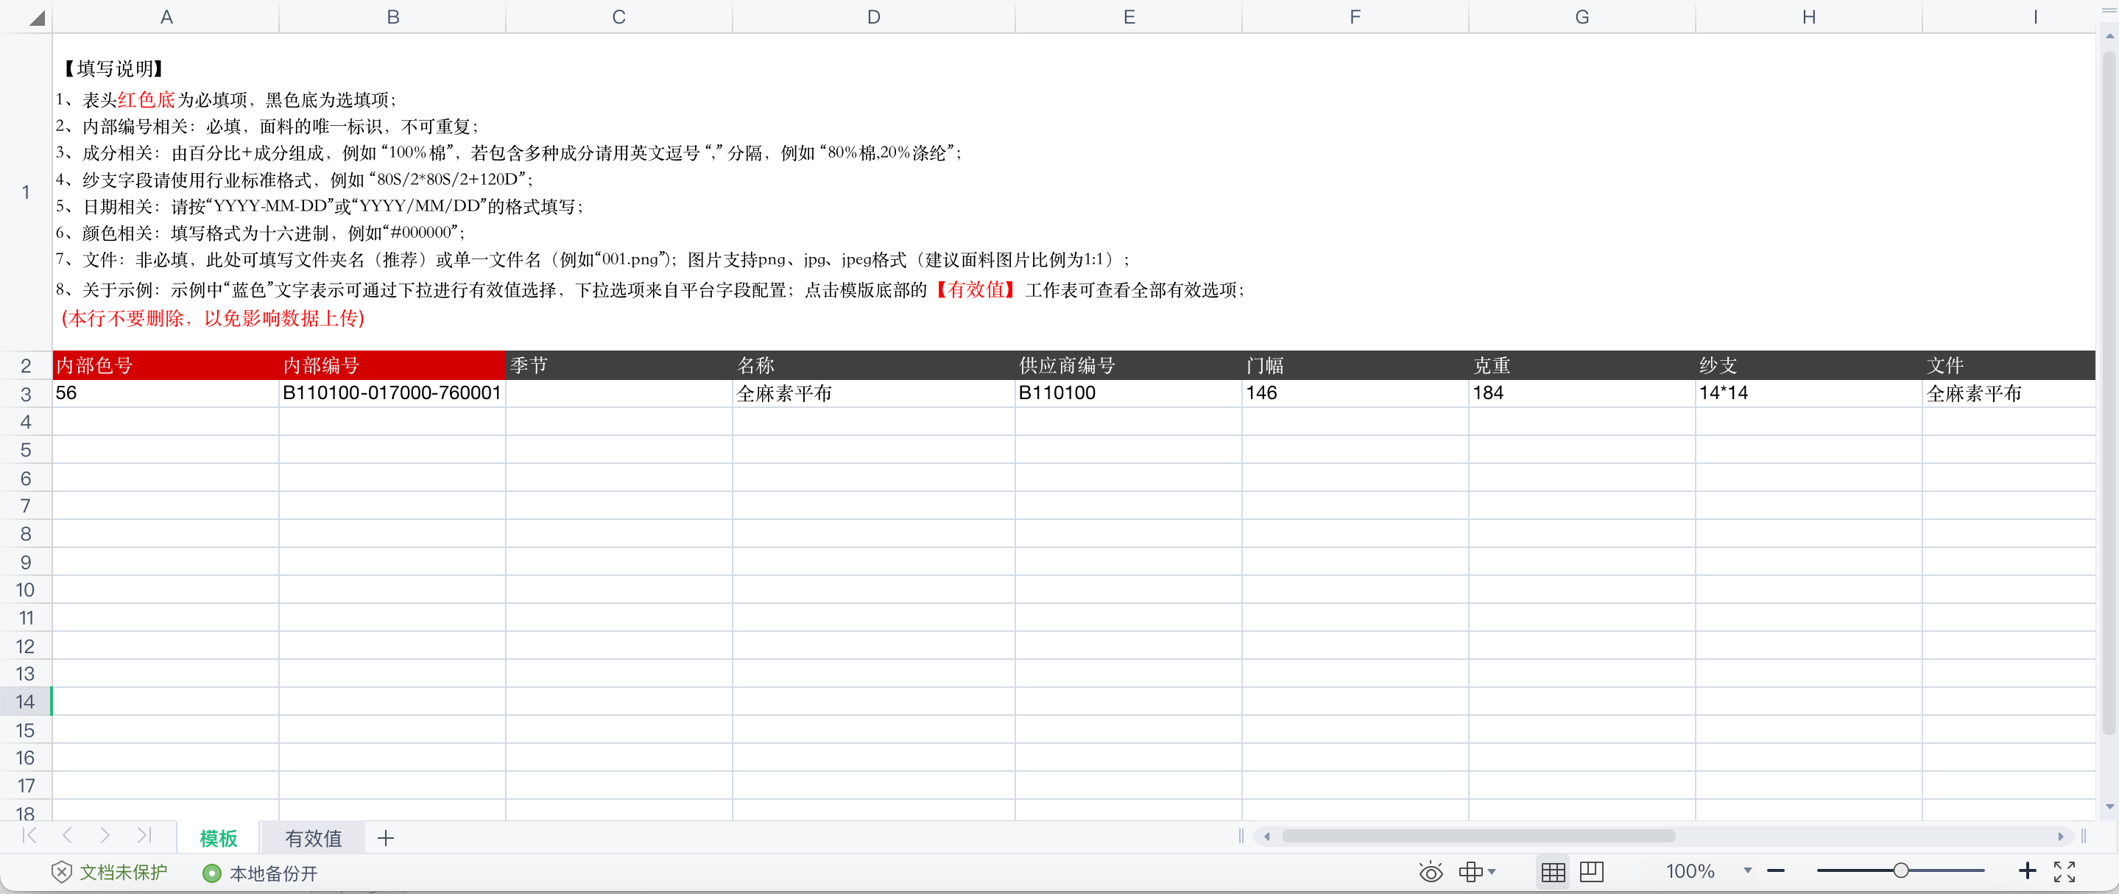Switch to normal grid view mode
2119x894 pixels.
pyautogui.click(x=1553, y=872)
